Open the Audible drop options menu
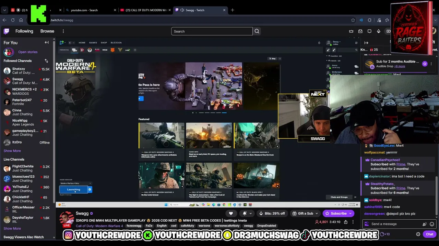 431,64
